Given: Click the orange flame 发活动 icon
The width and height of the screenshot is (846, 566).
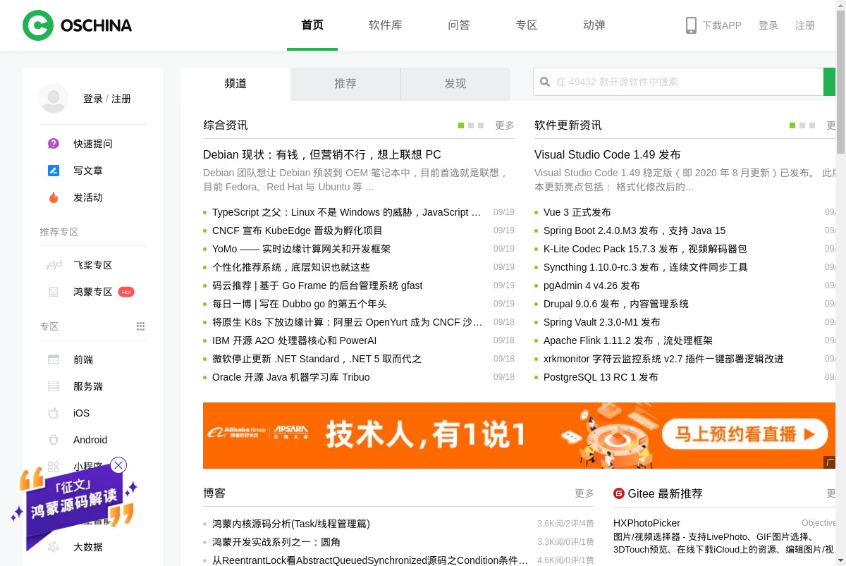Looking at the screenshot, I should pyautogui.click(x=54, y=197).
